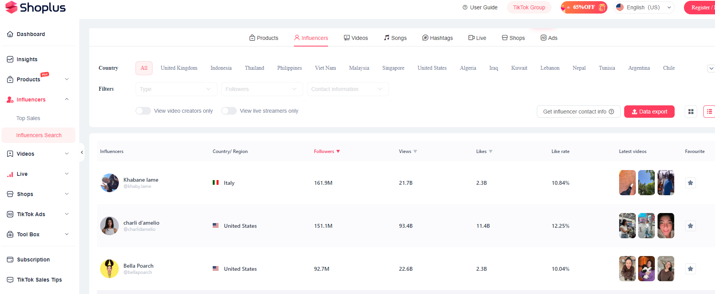
Task: Open the TikTok Group button
Action: [529, 7]
